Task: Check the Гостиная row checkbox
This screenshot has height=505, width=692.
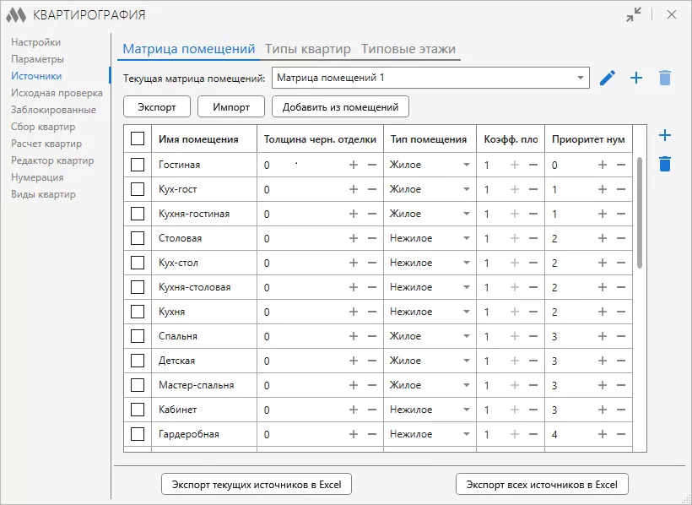Action: [x=138, y=164]
